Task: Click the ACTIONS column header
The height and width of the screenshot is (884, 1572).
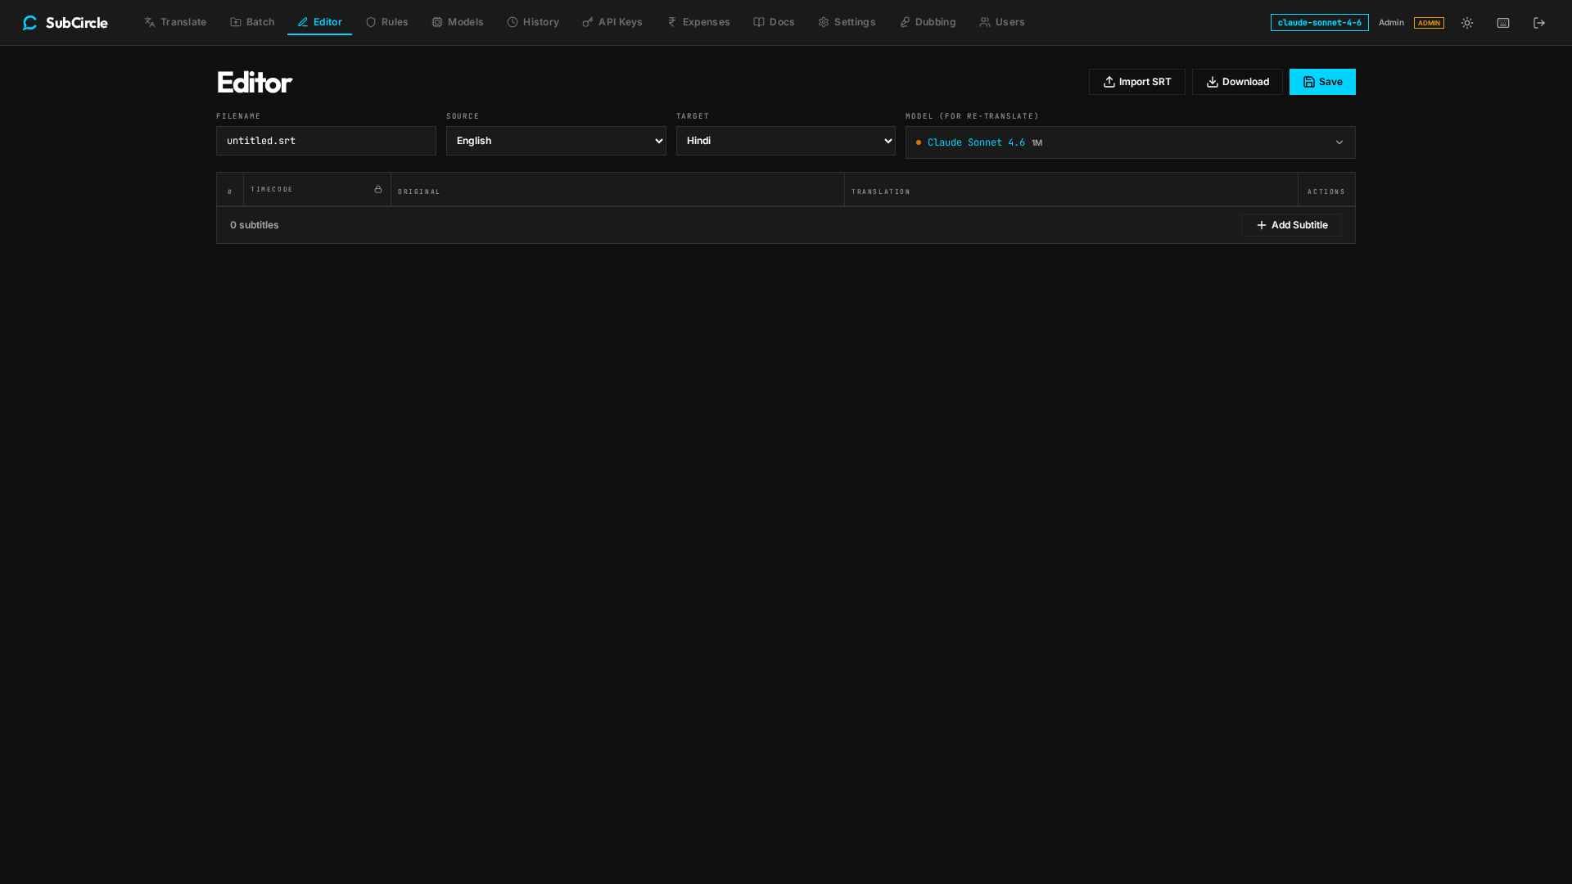Action: coord(1326,192)
